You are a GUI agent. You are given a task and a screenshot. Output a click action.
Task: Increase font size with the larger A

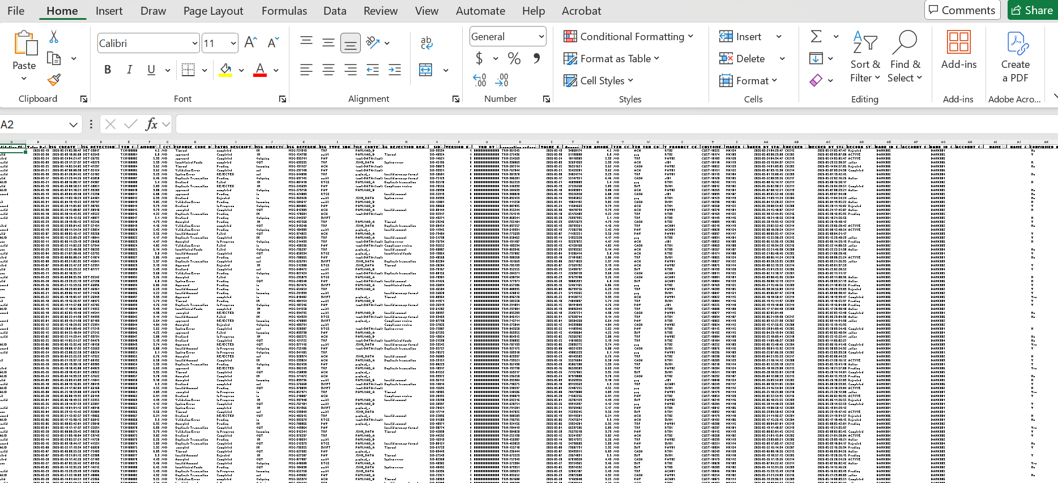[250, 43]
